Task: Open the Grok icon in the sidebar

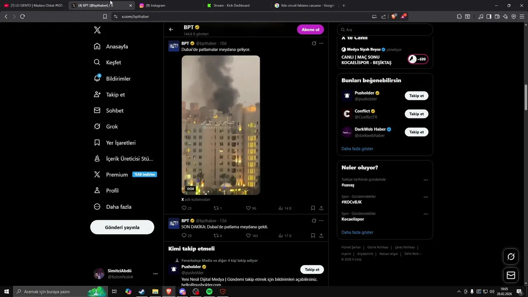Action: 97,127
